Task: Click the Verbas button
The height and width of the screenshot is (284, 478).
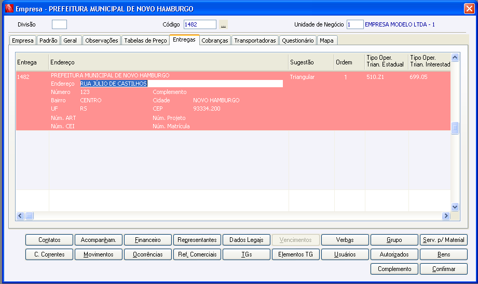Action: point(345,240)
